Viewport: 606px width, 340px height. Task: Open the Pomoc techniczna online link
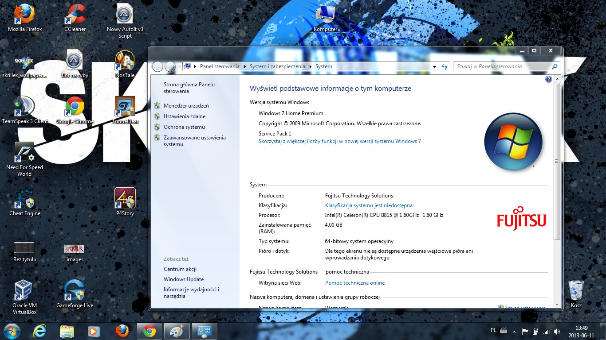[x=355, y=283]
